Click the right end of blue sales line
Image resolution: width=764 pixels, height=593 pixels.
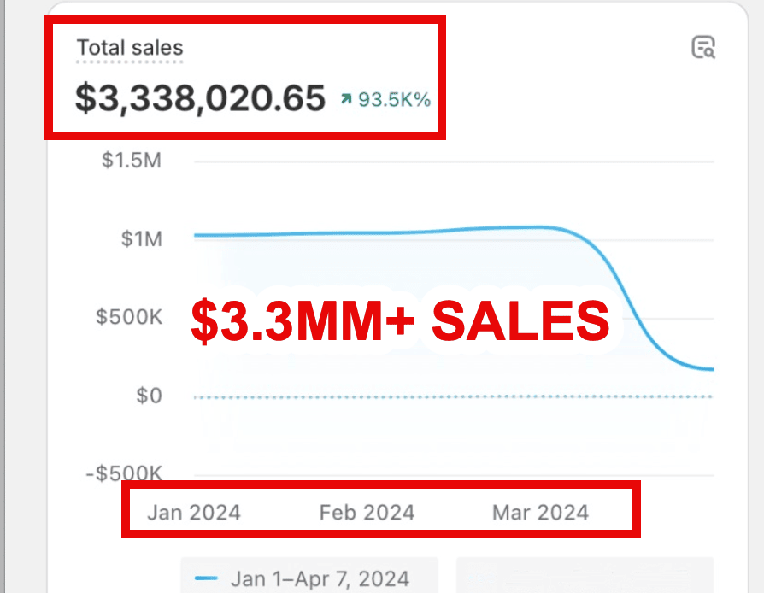pyautogui.click(x=709, y=369)
